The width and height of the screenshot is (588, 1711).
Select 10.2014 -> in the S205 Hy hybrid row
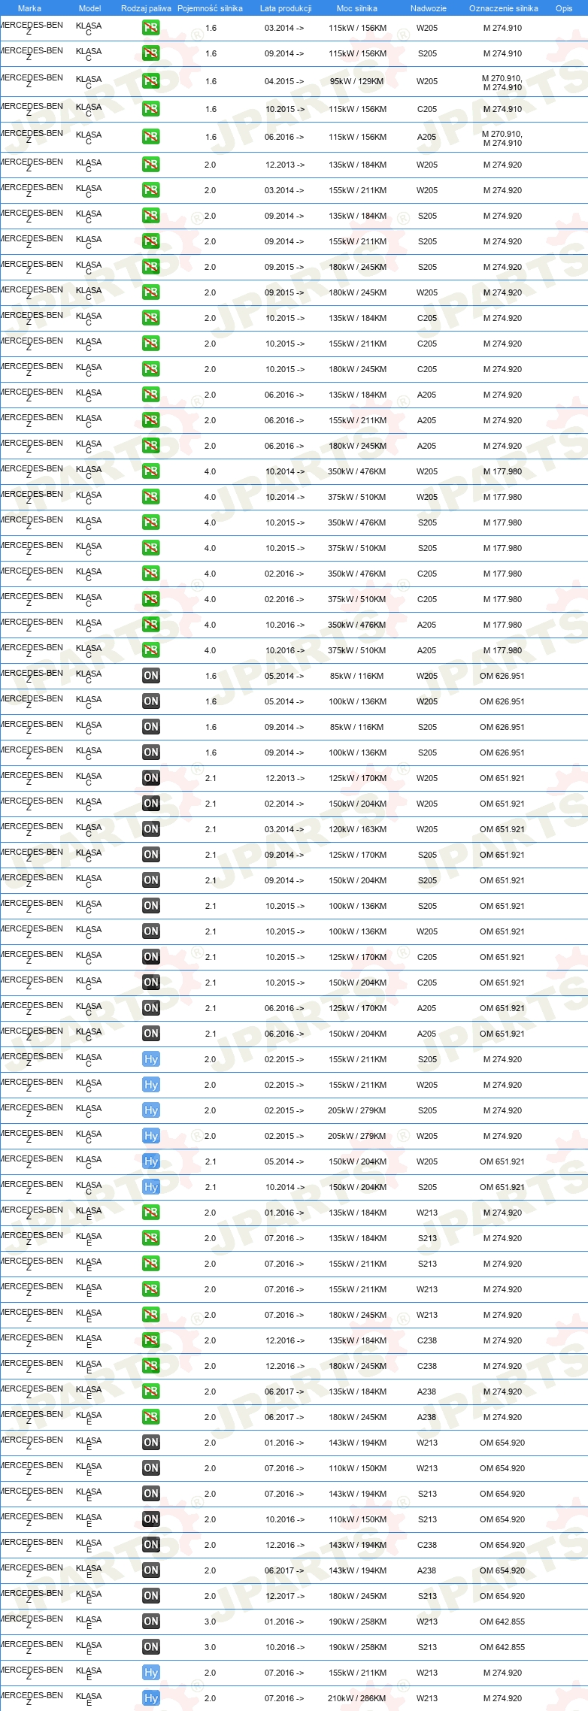(x=284, y=1187)
